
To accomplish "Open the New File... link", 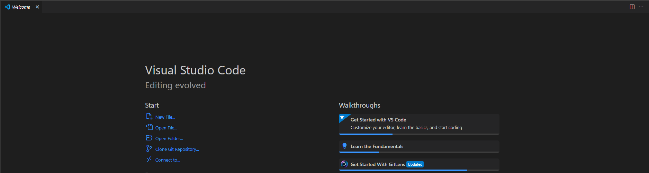I will [165, 117].
